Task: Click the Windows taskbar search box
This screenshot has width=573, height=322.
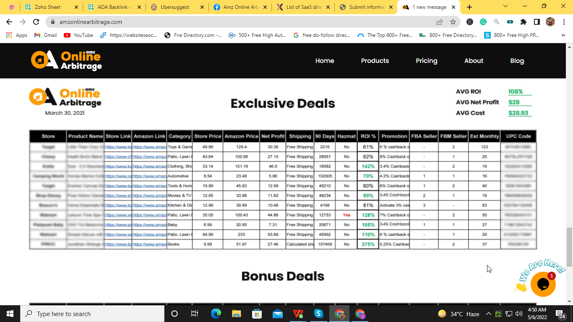Action: point(92,314)
